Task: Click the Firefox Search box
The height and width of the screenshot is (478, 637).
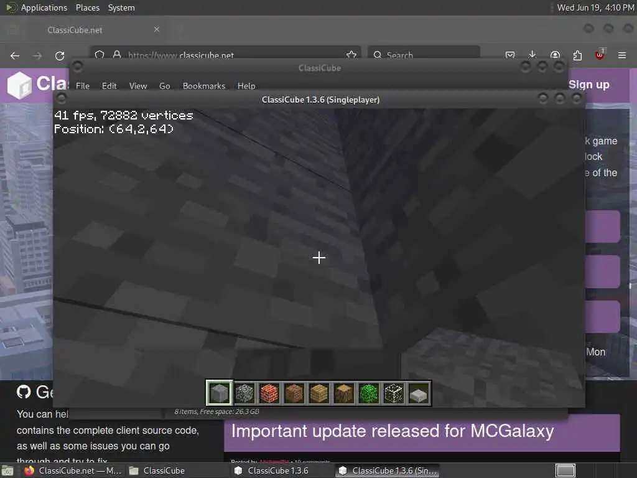Action: (424, 55)
